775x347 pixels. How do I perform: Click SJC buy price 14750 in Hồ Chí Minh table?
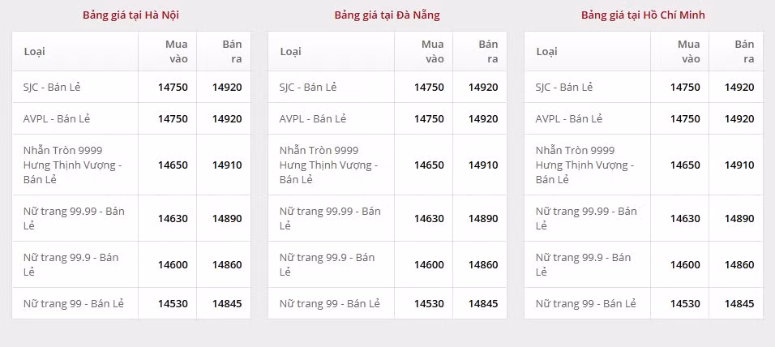[685, 87]
